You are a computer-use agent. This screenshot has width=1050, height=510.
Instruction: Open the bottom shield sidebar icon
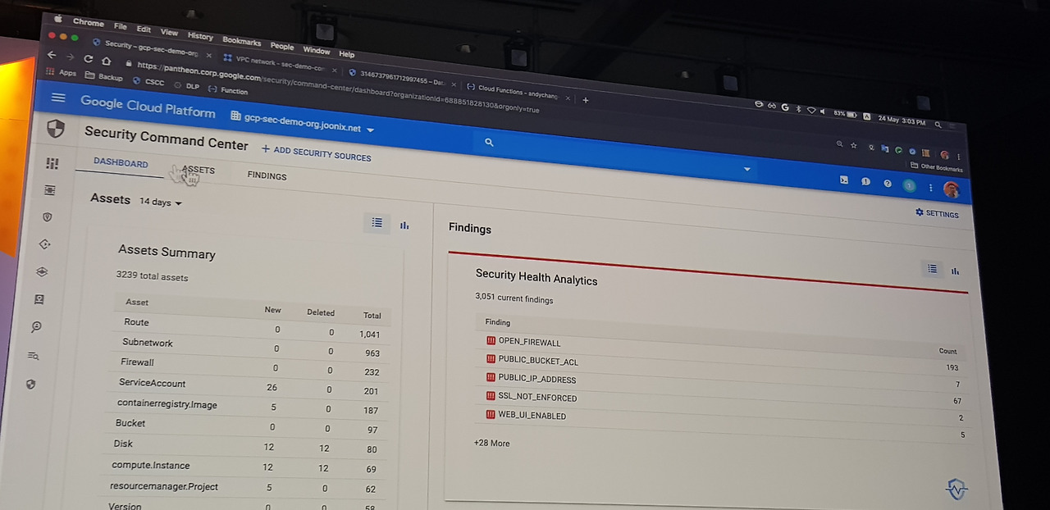pos(31,383)
